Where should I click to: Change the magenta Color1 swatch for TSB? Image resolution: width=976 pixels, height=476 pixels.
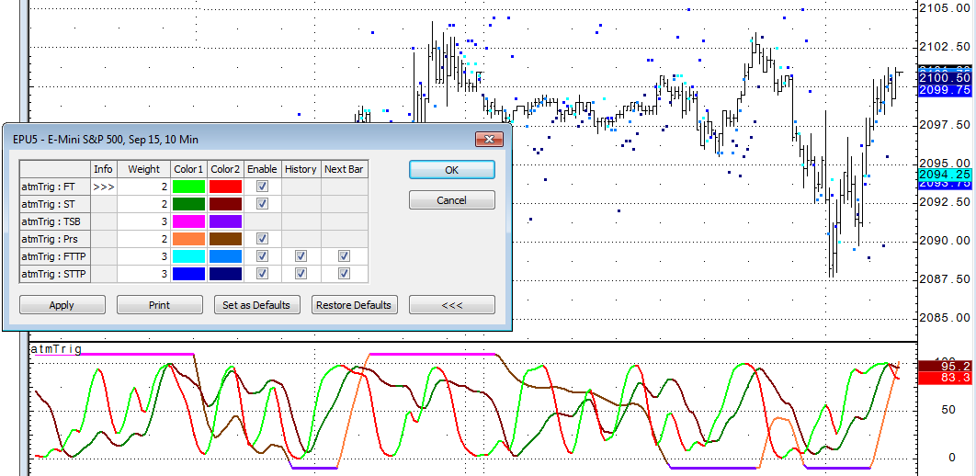click(x=187, y=221)
